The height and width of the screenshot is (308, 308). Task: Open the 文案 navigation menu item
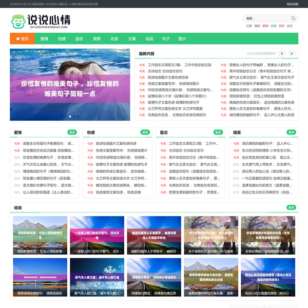tap(132, 38)
